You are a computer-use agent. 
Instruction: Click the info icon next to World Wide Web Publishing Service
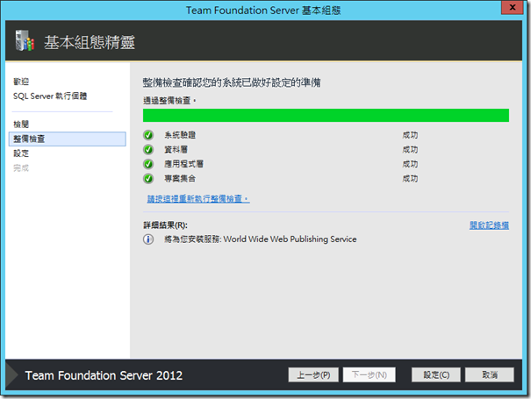coord(148,239)
